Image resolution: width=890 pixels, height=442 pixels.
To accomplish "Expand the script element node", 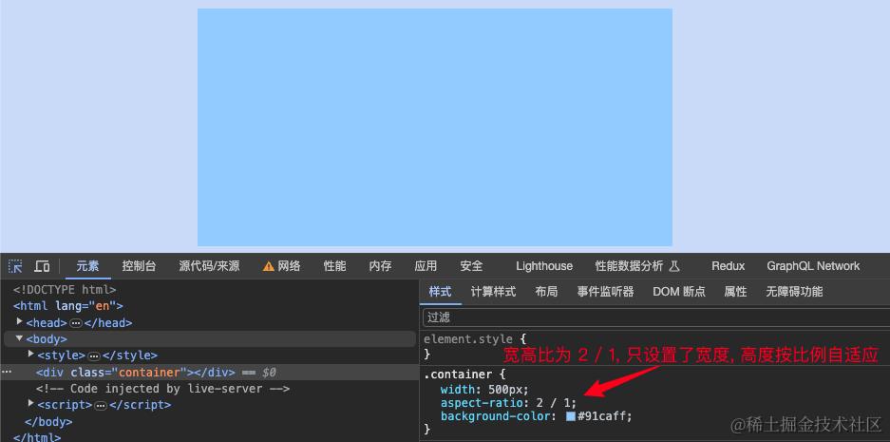I will tap(31, 403).
